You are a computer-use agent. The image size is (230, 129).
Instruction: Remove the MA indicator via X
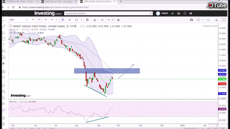(x=34, y=33)
